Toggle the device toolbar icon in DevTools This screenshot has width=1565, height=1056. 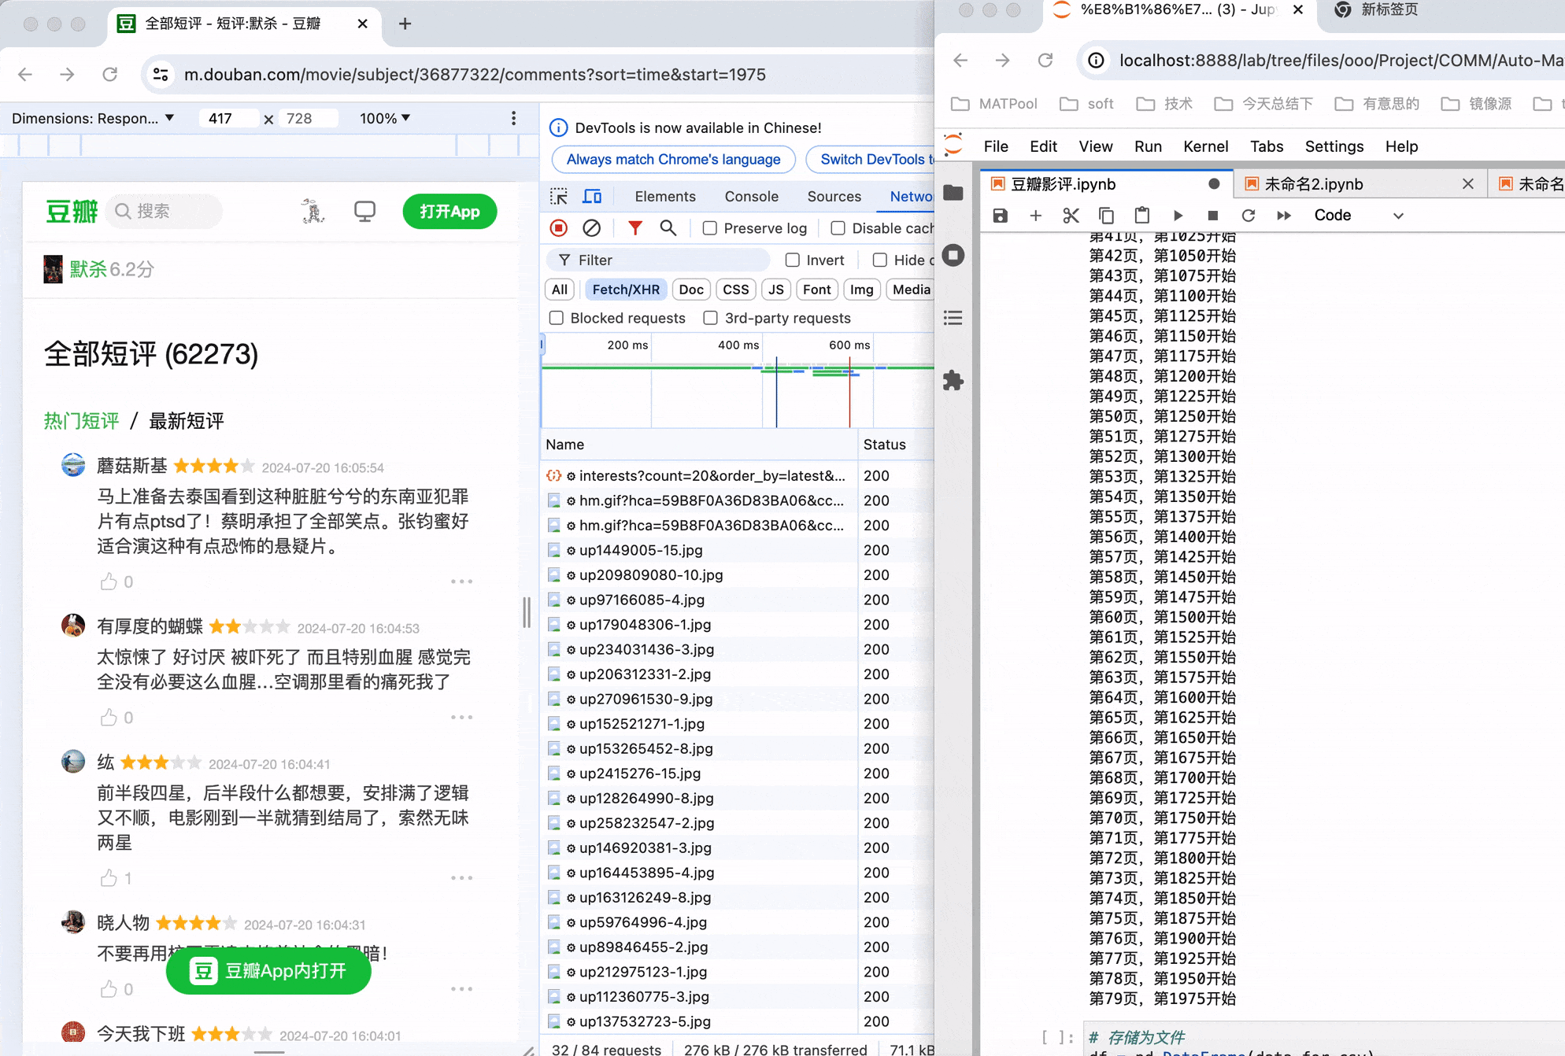[x=592, y=197]
